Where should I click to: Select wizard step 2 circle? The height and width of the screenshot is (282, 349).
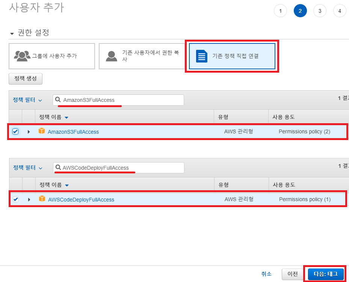300,10
